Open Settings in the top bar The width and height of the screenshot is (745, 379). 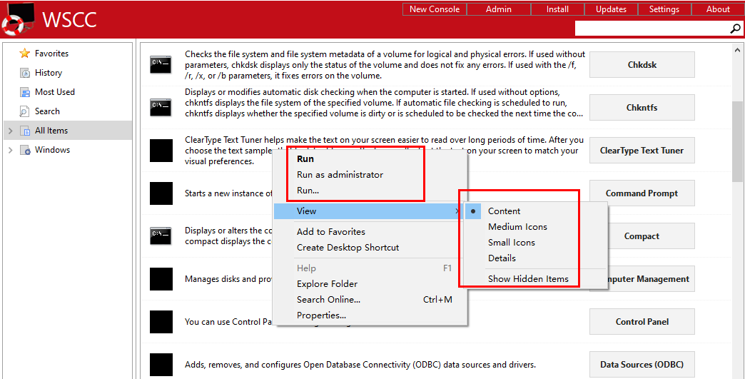coord(664,9)
